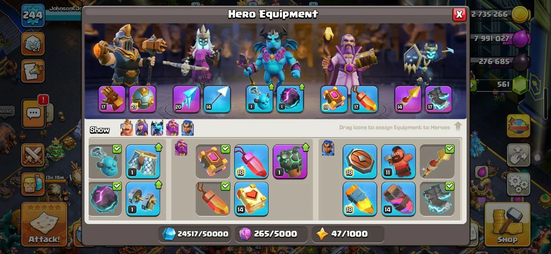Select the Rocket Spear level 18 equipment

coord(360,199)
